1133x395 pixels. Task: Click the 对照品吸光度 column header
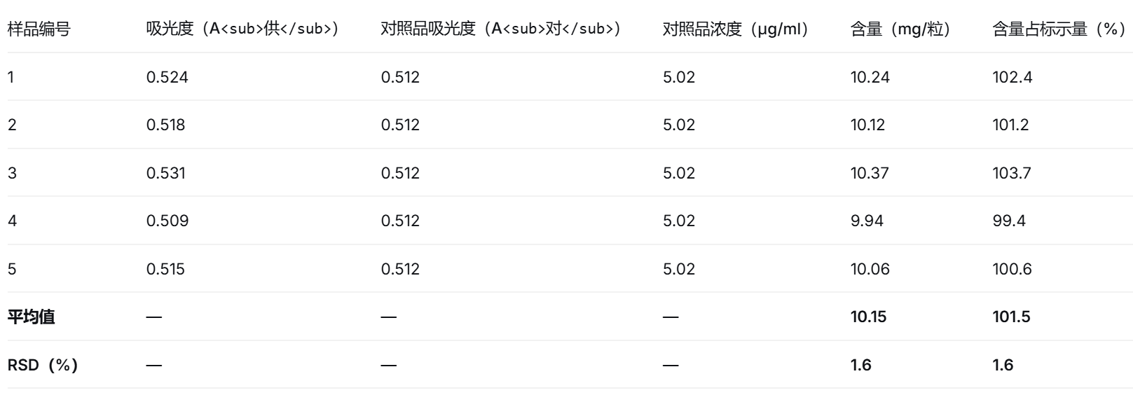pyautogui.click(x=500, y=29)
